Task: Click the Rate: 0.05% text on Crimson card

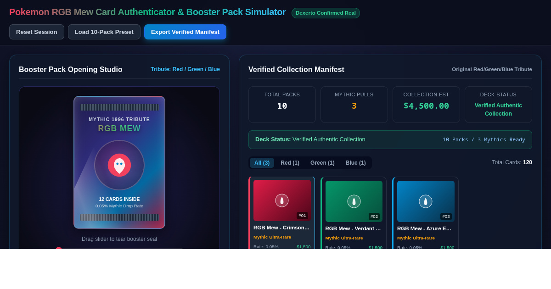Action: tap(266, 246)
